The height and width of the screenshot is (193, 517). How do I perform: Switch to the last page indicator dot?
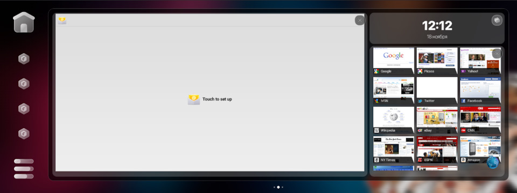coord(282,187)
